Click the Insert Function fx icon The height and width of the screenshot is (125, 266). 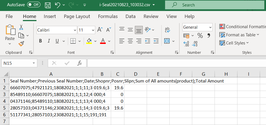click(x=80, y=63)
